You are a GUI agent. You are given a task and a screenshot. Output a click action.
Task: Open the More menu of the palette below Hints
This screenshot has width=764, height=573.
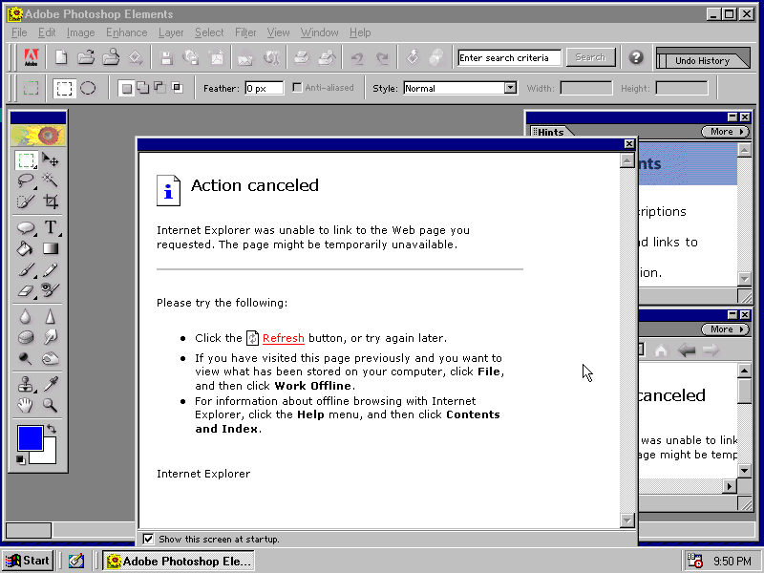[725, 329]
